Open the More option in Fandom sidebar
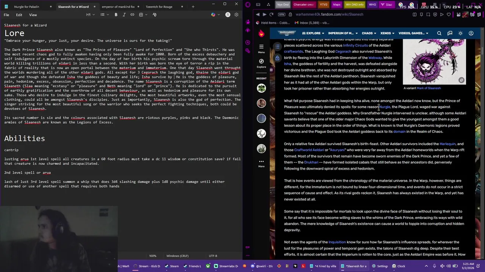 [261, 163]
